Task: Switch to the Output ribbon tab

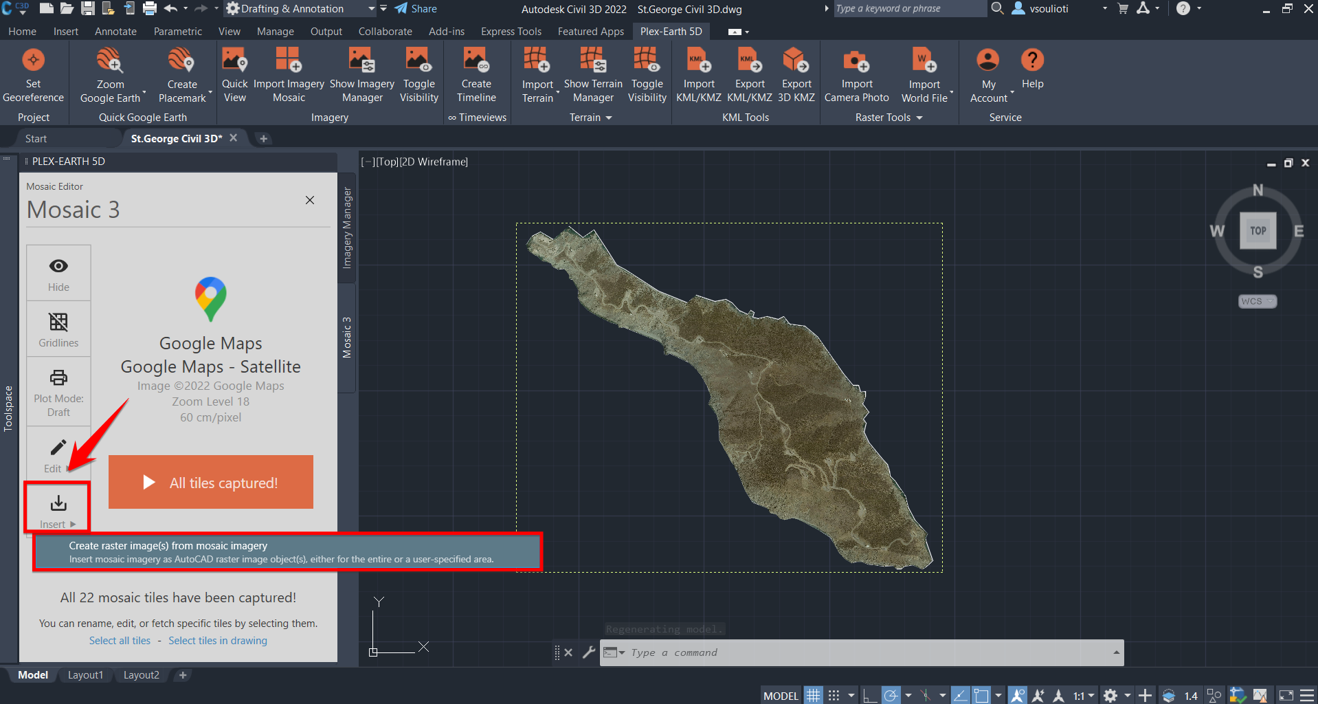Action: coord(326,31)
